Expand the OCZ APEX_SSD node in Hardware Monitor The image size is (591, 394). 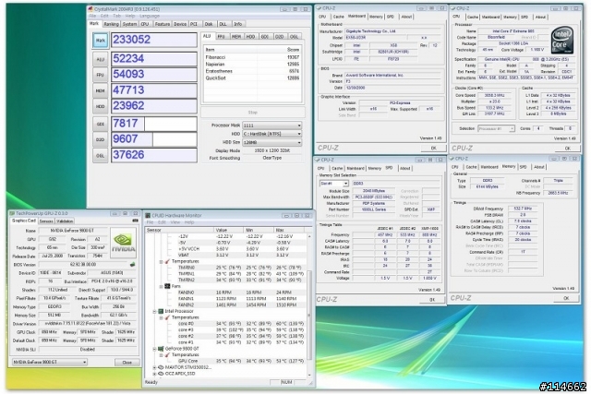[154, 374]
